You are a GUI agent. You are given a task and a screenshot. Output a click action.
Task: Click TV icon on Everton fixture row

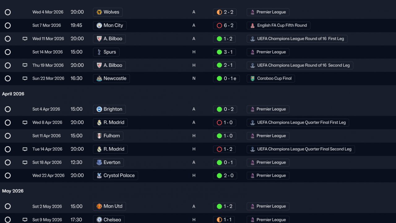[25, 162]
